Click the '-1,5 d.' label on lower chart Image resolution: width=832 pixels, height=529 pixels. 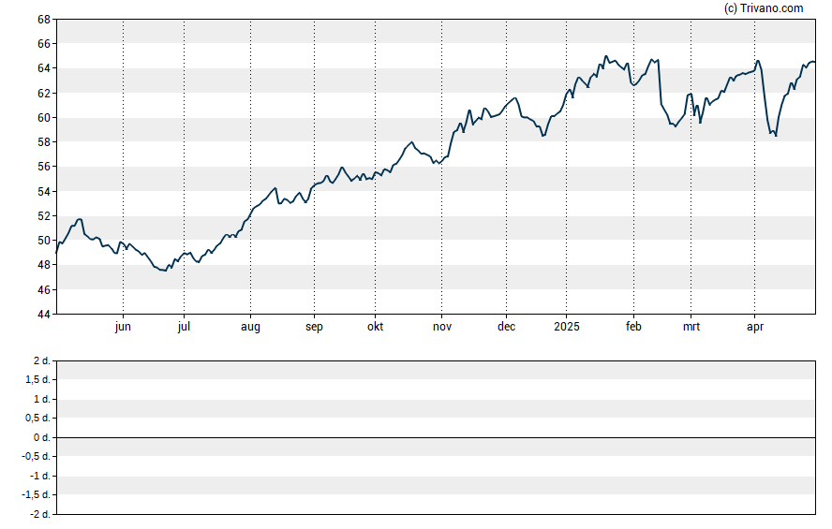tap(37, 494)
